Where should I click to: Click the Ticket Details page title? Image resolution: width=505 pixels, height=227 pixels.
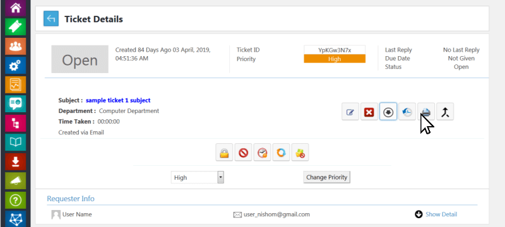[93, 19]
